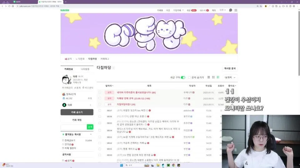
Task: Select checkbox for post 58531
Action: click(100, 149)
